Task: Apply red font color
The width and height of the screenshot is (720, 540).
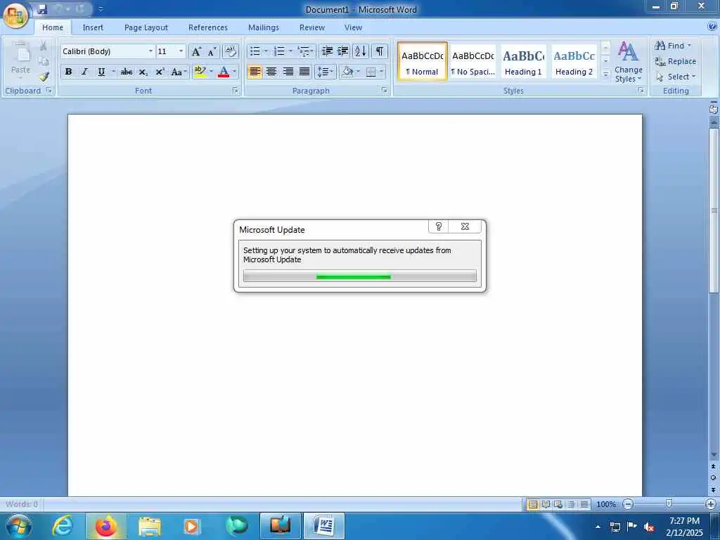Action: pyautogui.click(x=224, y=72)
